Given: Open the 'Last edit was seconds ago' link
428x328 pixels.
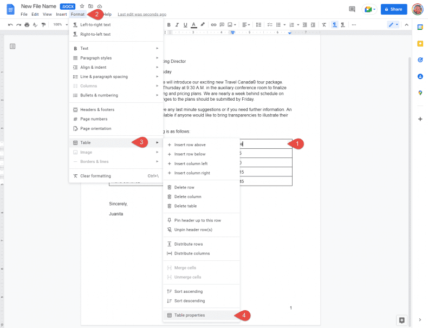Looking at the screenshot, I should click(142, 14).
